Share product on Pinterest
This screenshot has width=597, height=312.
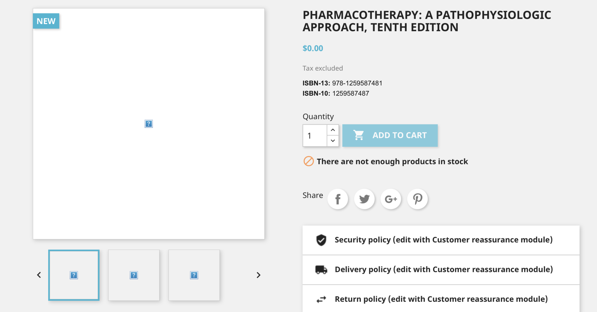pyautogui.click(x=418, y=199)
